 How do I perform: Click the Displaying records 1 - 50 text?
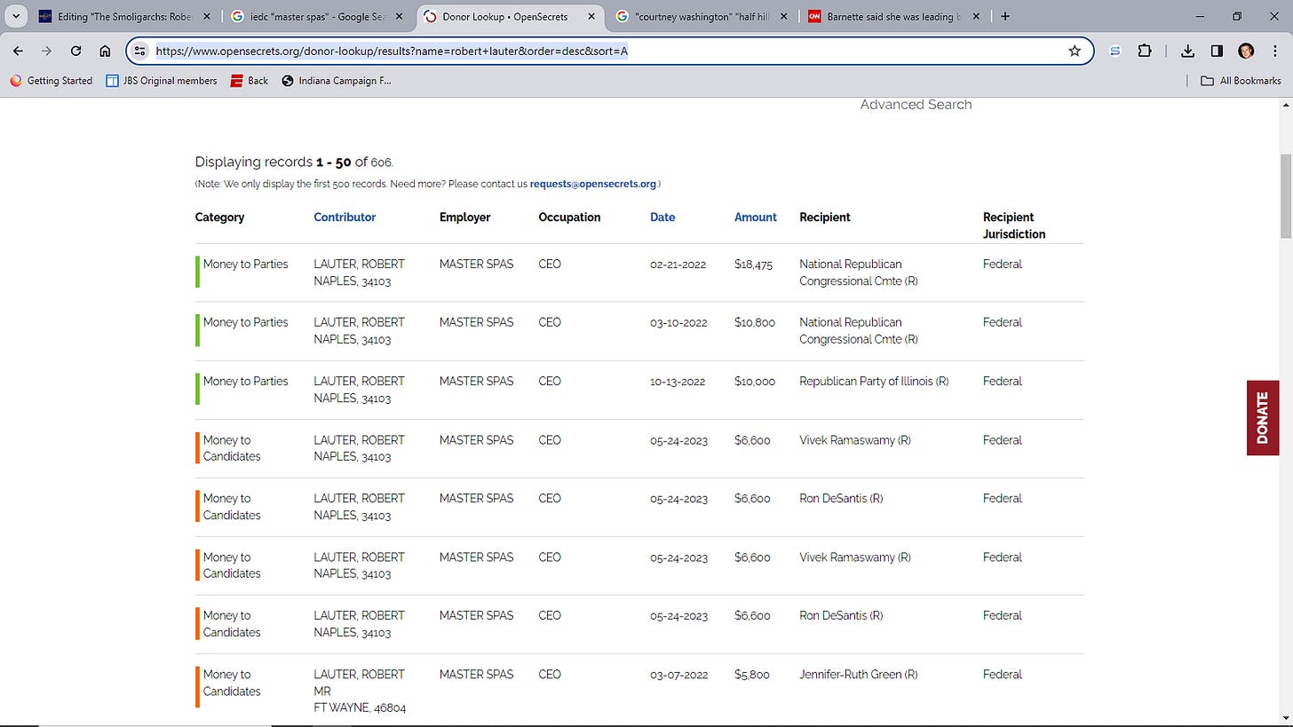(294, 162)
